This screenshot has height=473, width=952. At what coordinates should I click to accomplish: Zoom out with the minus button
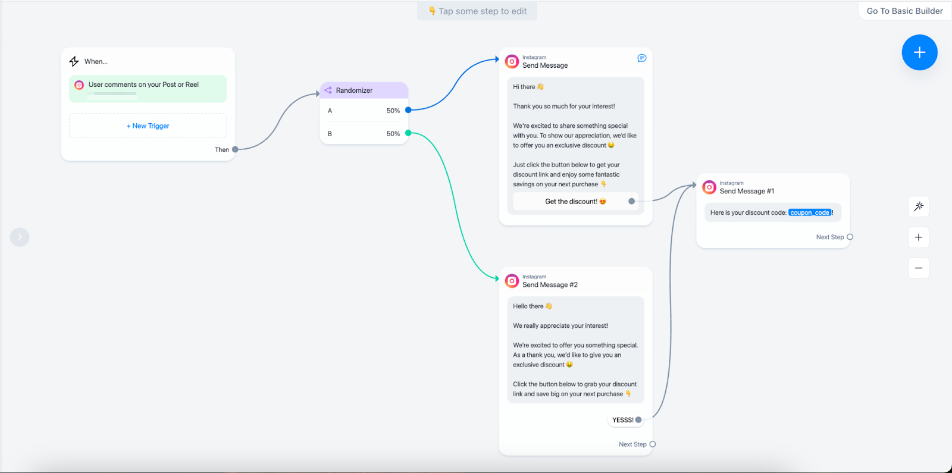919,268
